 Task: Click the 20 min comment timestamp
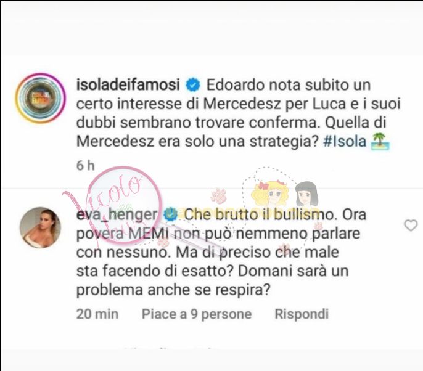(97, 314)
